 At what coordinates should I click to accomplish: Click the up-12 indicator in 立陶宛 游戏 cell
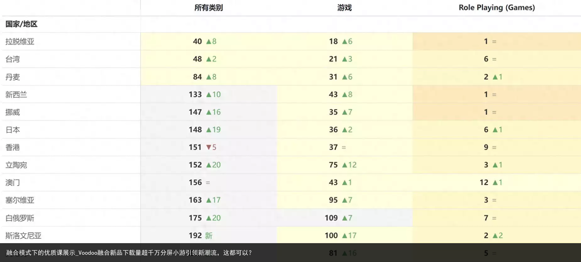[349, 165]
